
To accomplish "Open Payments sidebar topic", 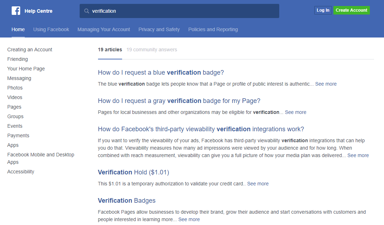I will [18, 135].
